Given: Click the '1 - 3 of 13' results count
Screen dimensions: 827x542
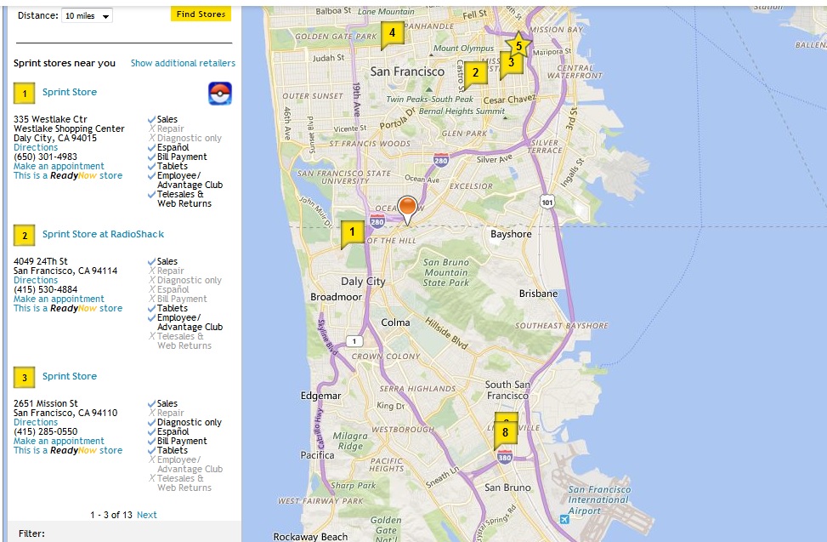Looking at the screenshot, I should click(111, 515).
